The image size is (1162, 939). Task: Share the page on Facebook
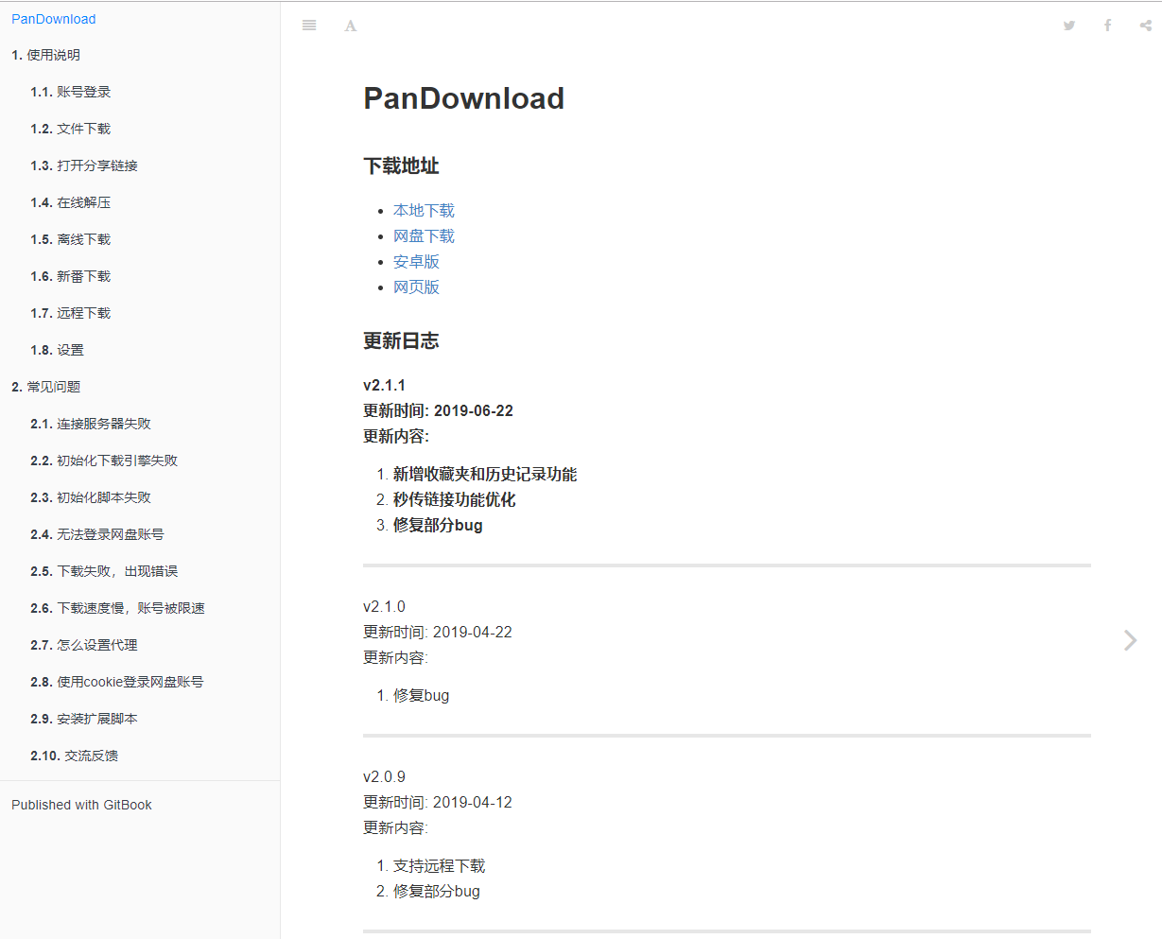coord(1107,26)
